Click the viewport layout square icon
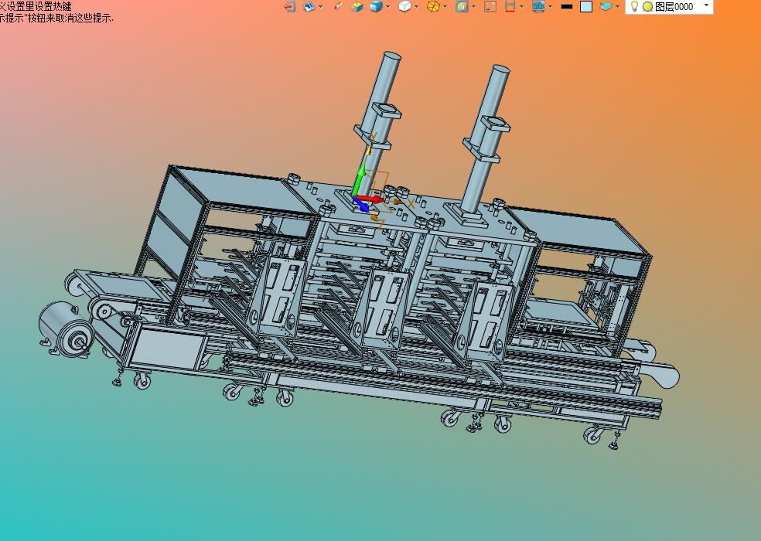761x541 pixels. click(x=490, y=6)
